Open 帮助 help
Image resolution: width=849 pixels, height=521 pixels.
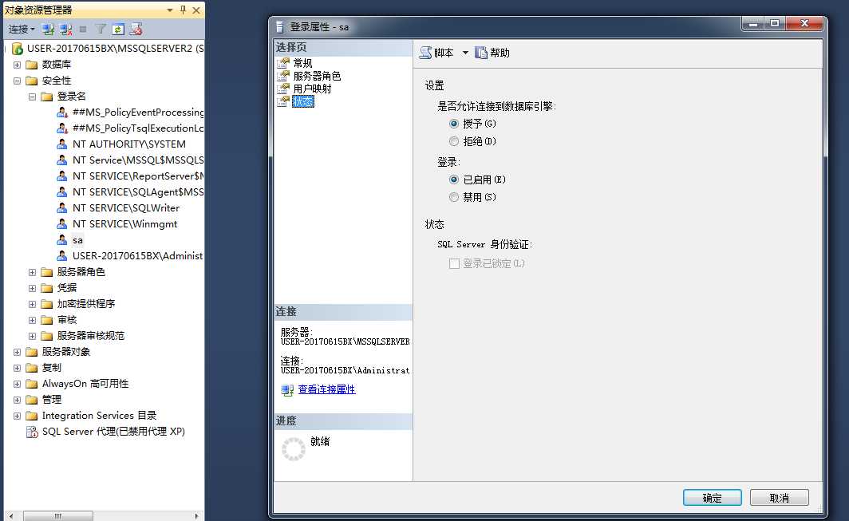coord(492,53)
